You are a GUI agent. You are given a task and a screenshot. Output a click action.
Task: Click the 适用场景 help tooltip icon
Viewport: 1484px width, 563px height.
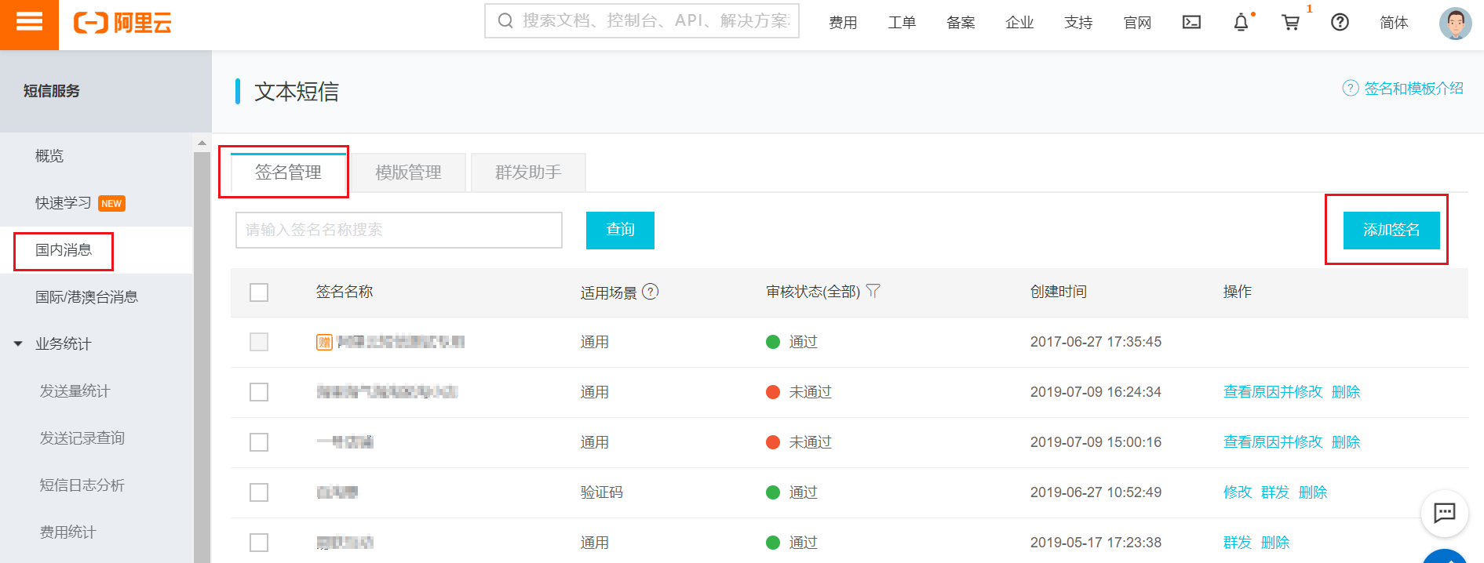pos(650,292)
